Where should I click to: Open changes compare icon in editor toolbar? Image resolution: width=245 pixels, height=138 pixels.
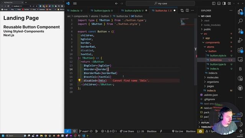pos(182,10)
